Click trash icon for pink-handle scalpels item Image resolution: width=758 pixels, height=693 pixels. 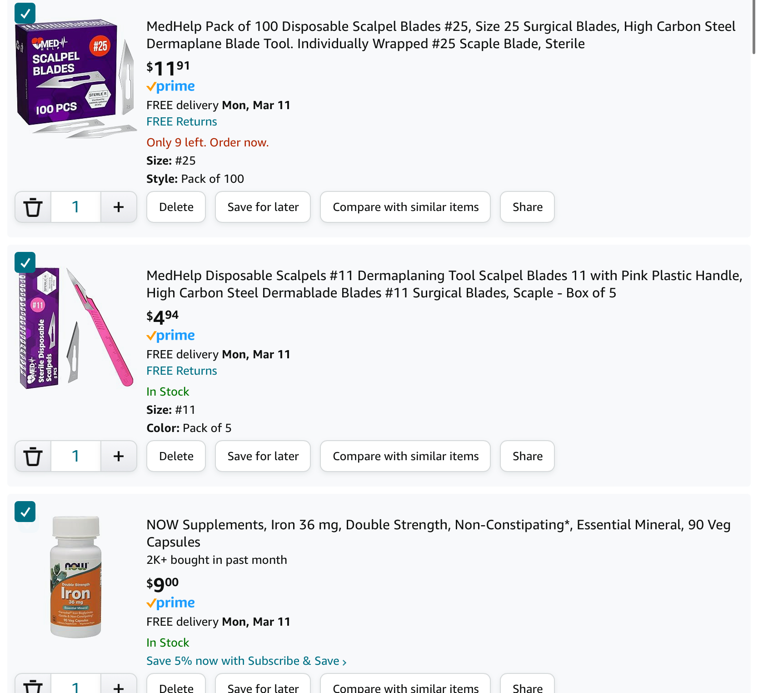[33, 457]
